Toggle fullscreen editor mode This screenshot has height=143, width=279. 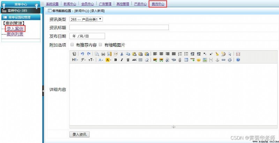[x=238, y=54]
